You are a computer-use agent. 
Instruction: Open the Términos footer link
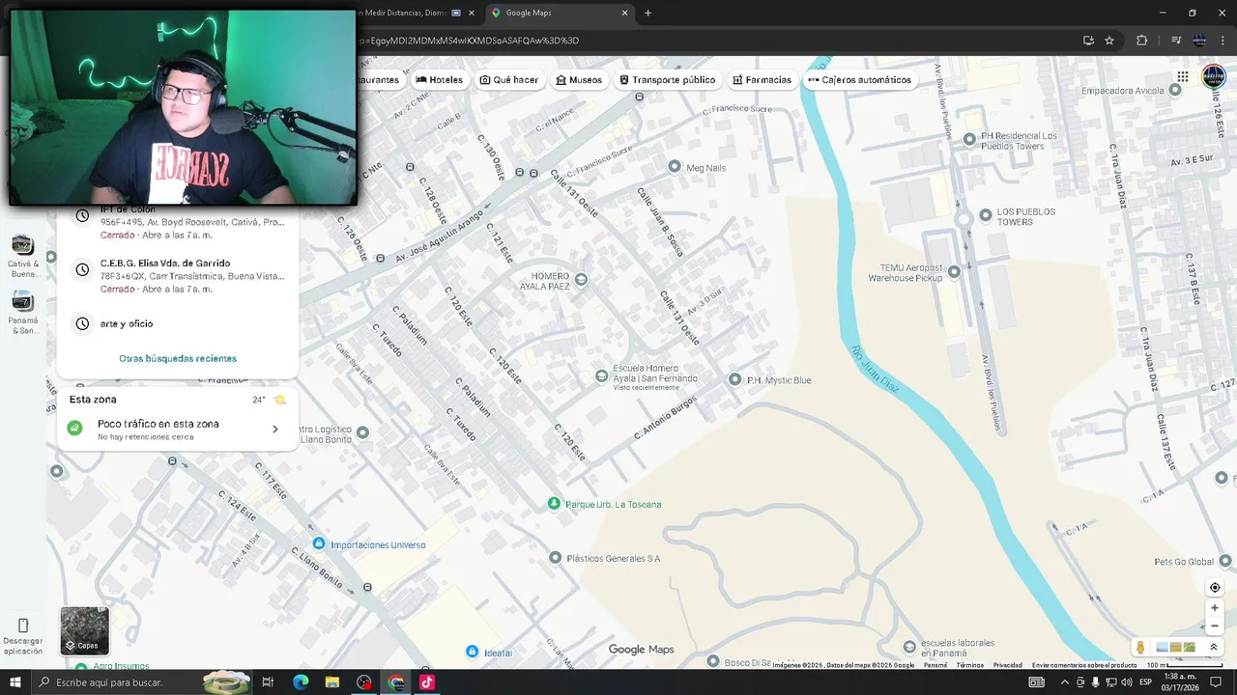(x=969, y=665)
